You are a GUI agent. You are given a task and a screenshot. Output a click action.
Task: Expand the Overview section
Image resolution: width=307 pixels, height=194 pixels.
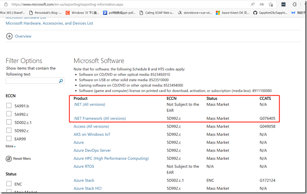(9, 36)
